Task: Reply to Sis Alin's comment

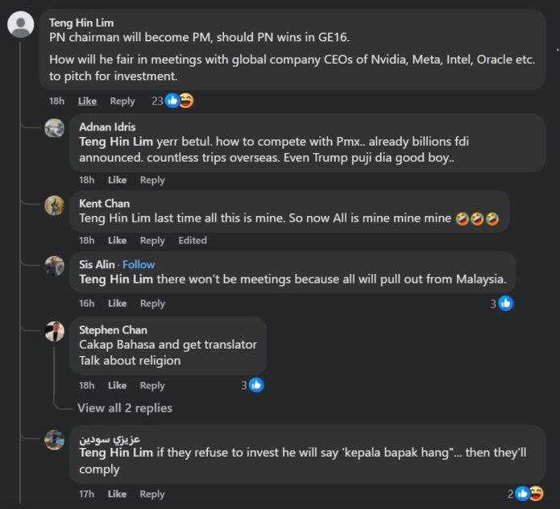Action: pos(152,303)
